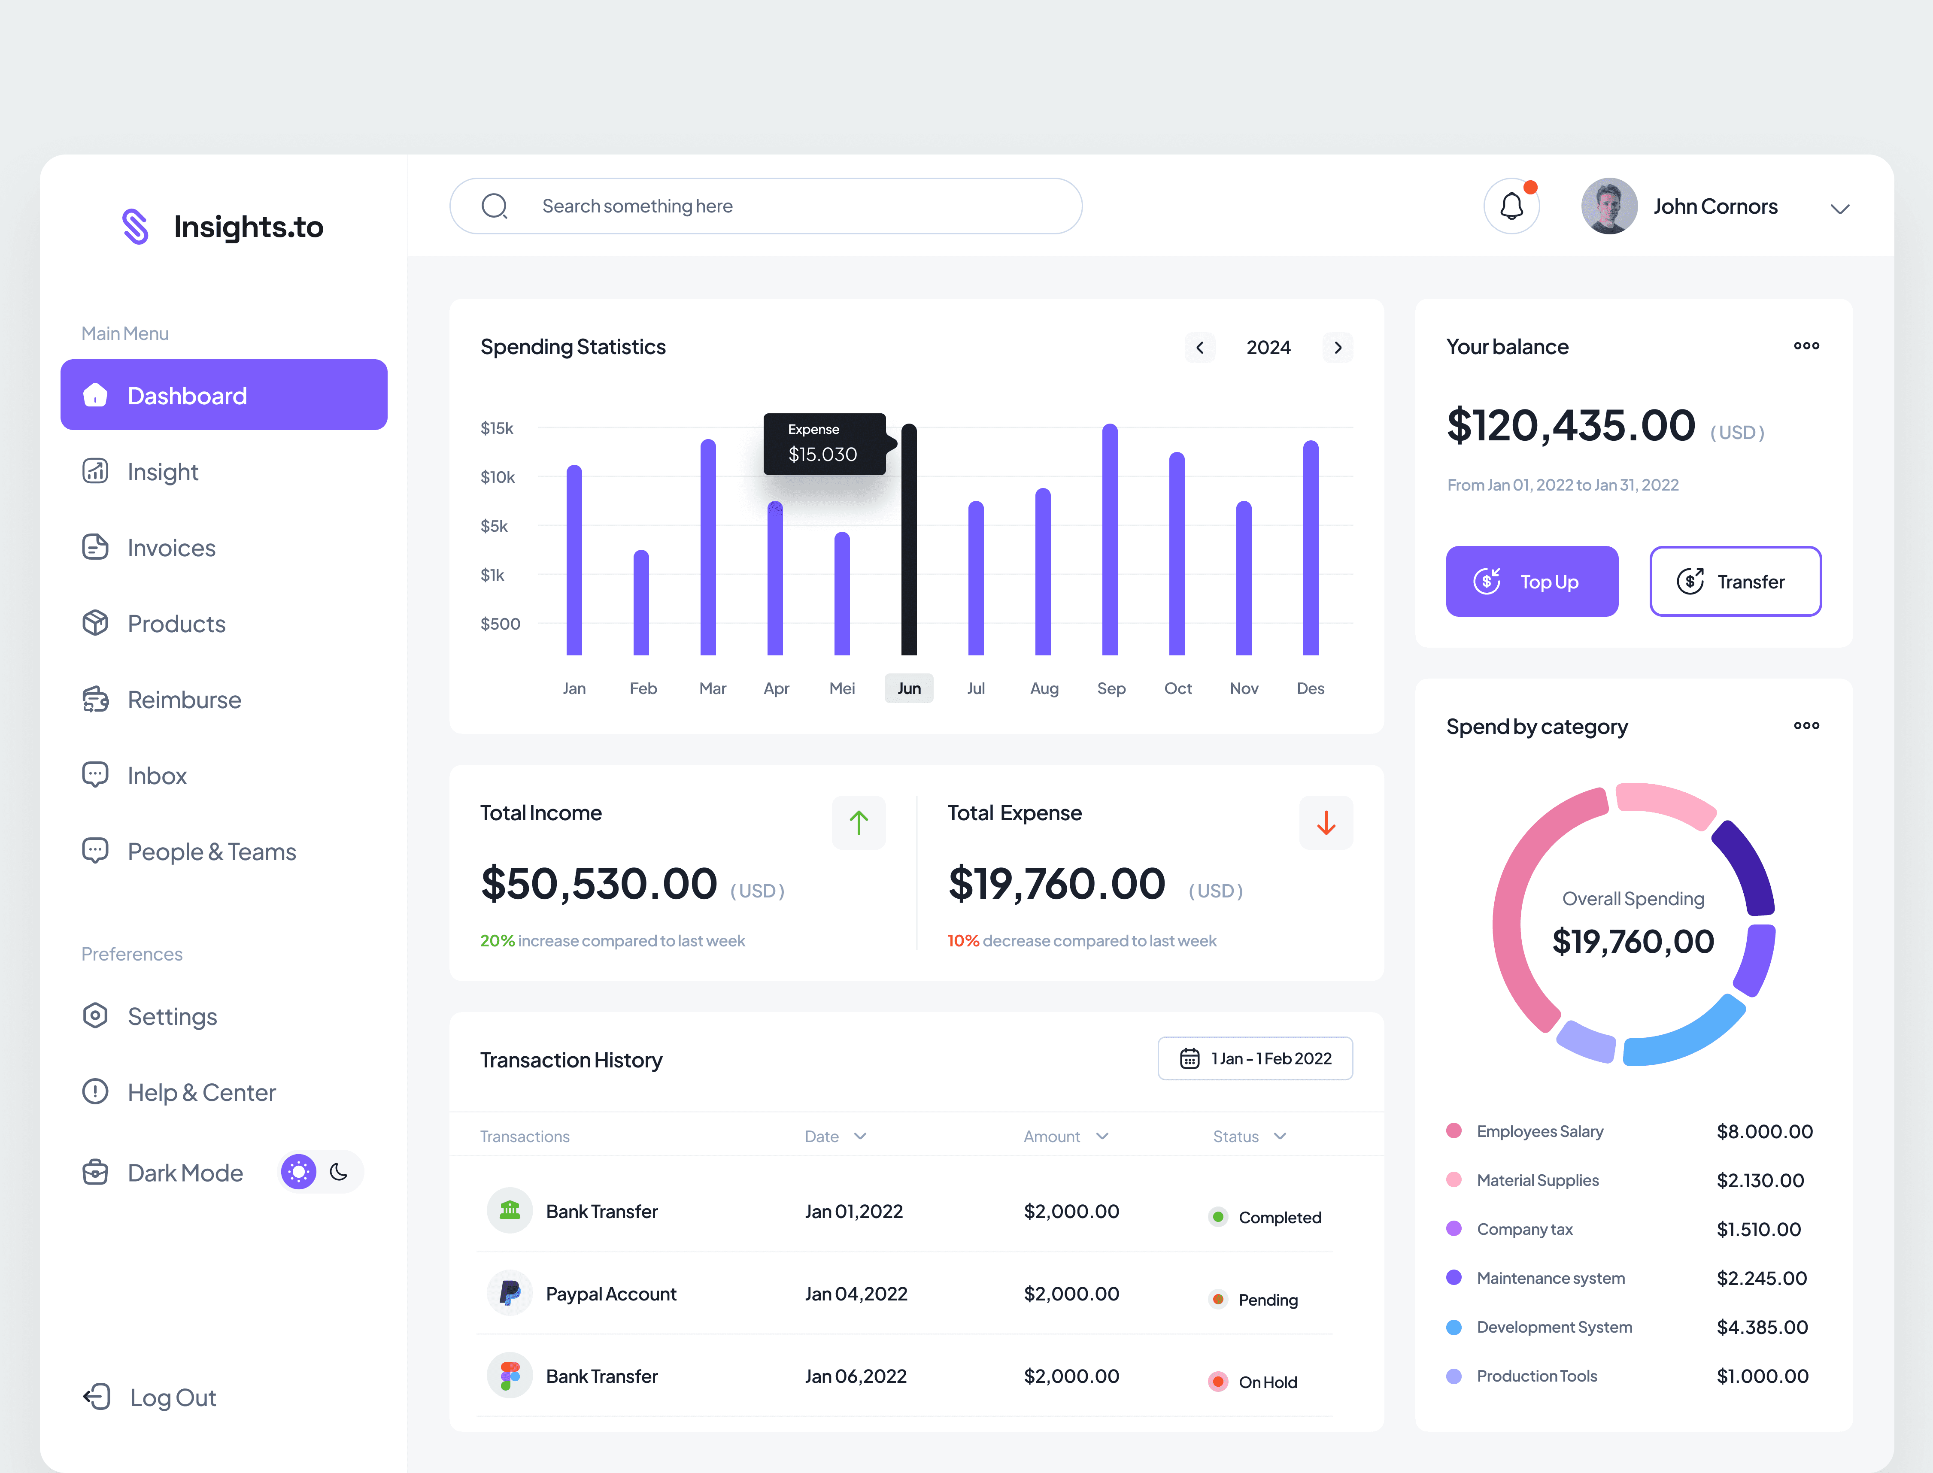Image resolution: width=1933 pixels, height=1473 pixels.
Task: Open Your balance three-dot menu
Action: (1806, 346)
